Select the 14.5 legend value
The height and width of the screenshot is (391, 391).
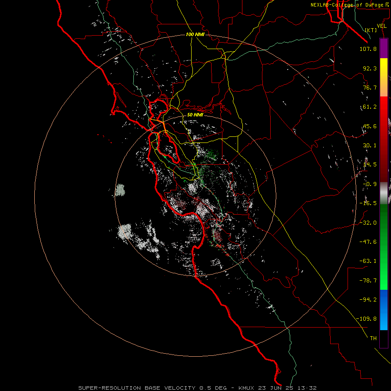(370, 165)
